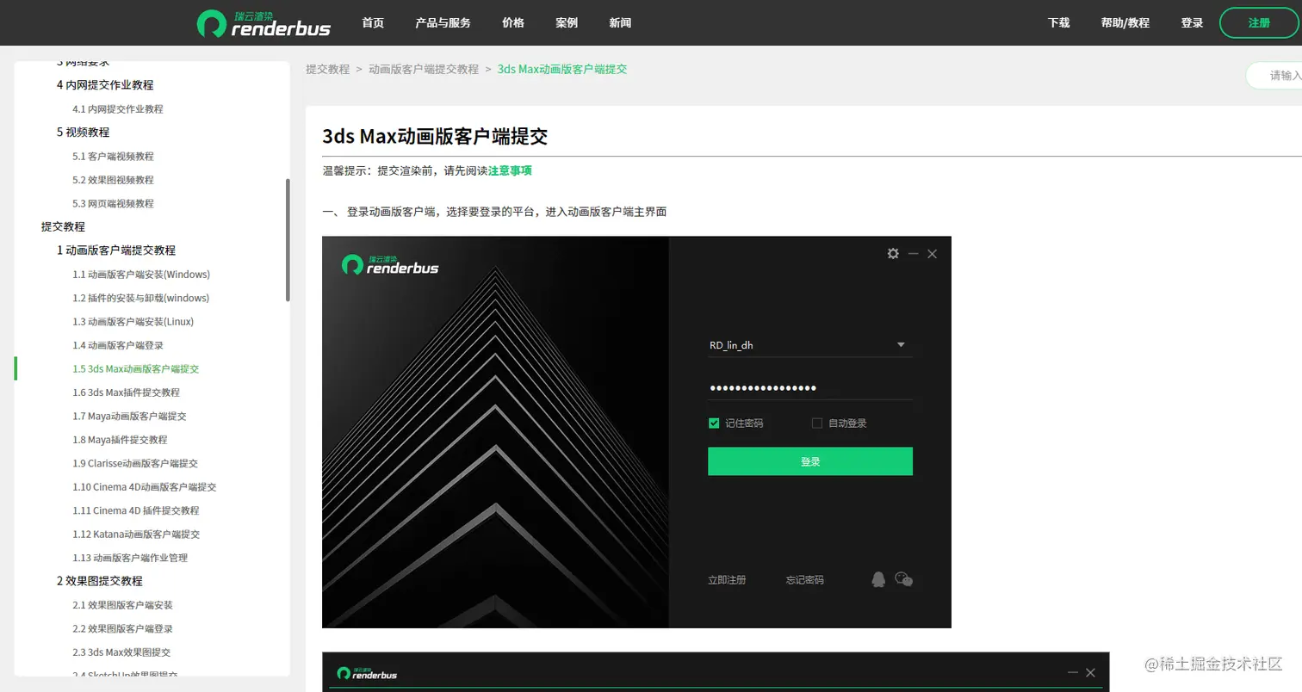Open 价格 in top navigation
This screenshot has width=1302, height=692.
click(x=513, y=23)
